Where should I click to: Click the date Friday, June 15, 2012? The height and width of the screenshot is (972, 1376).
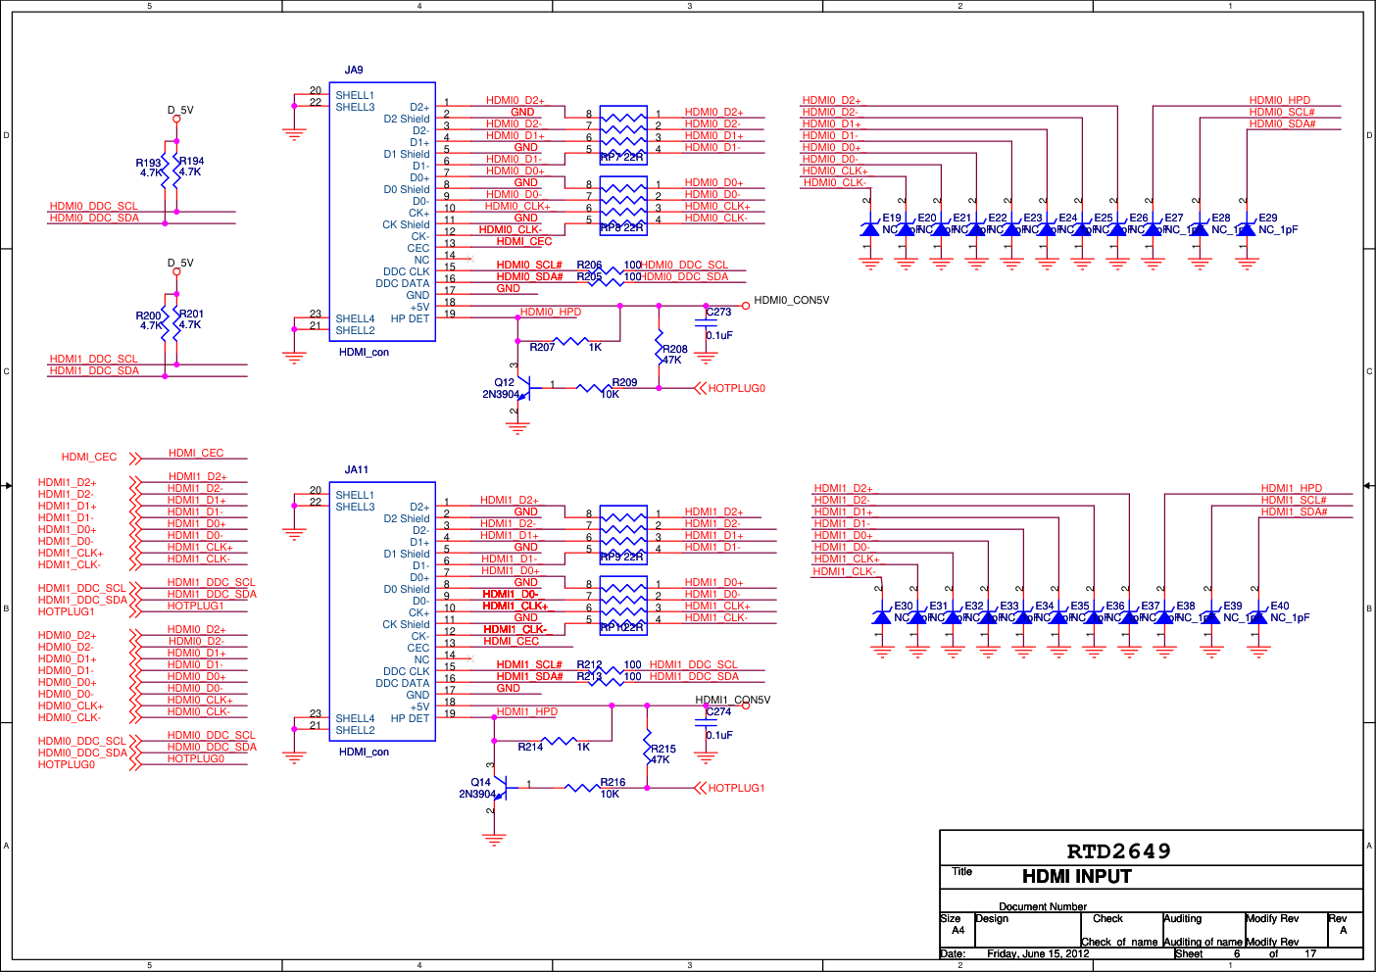coord(1038,953)
